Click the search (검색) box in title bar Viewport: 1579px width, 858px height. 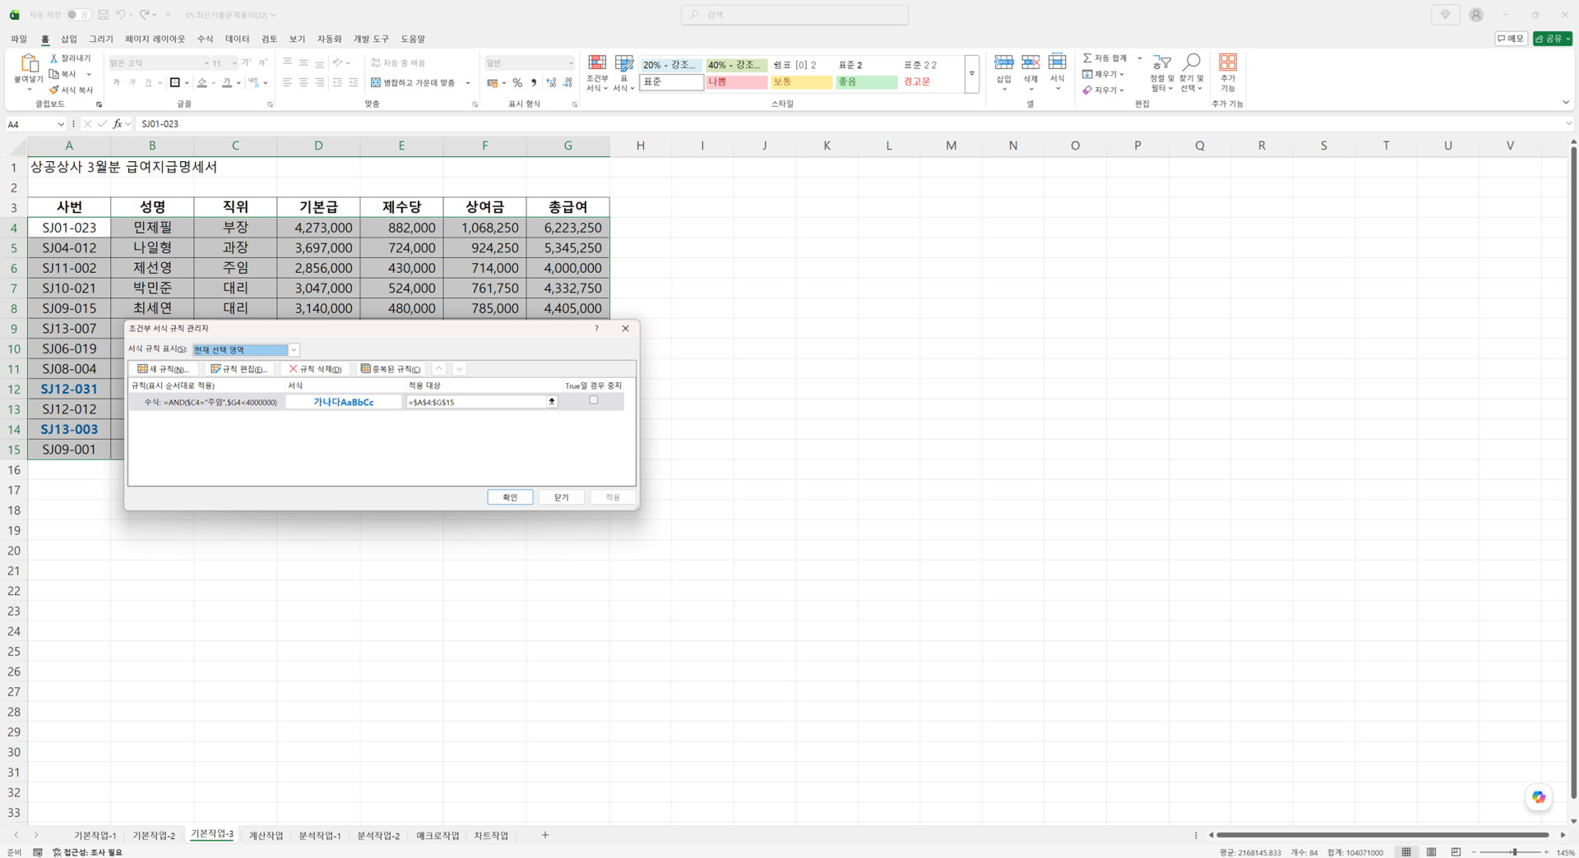(x=794, y=15)
